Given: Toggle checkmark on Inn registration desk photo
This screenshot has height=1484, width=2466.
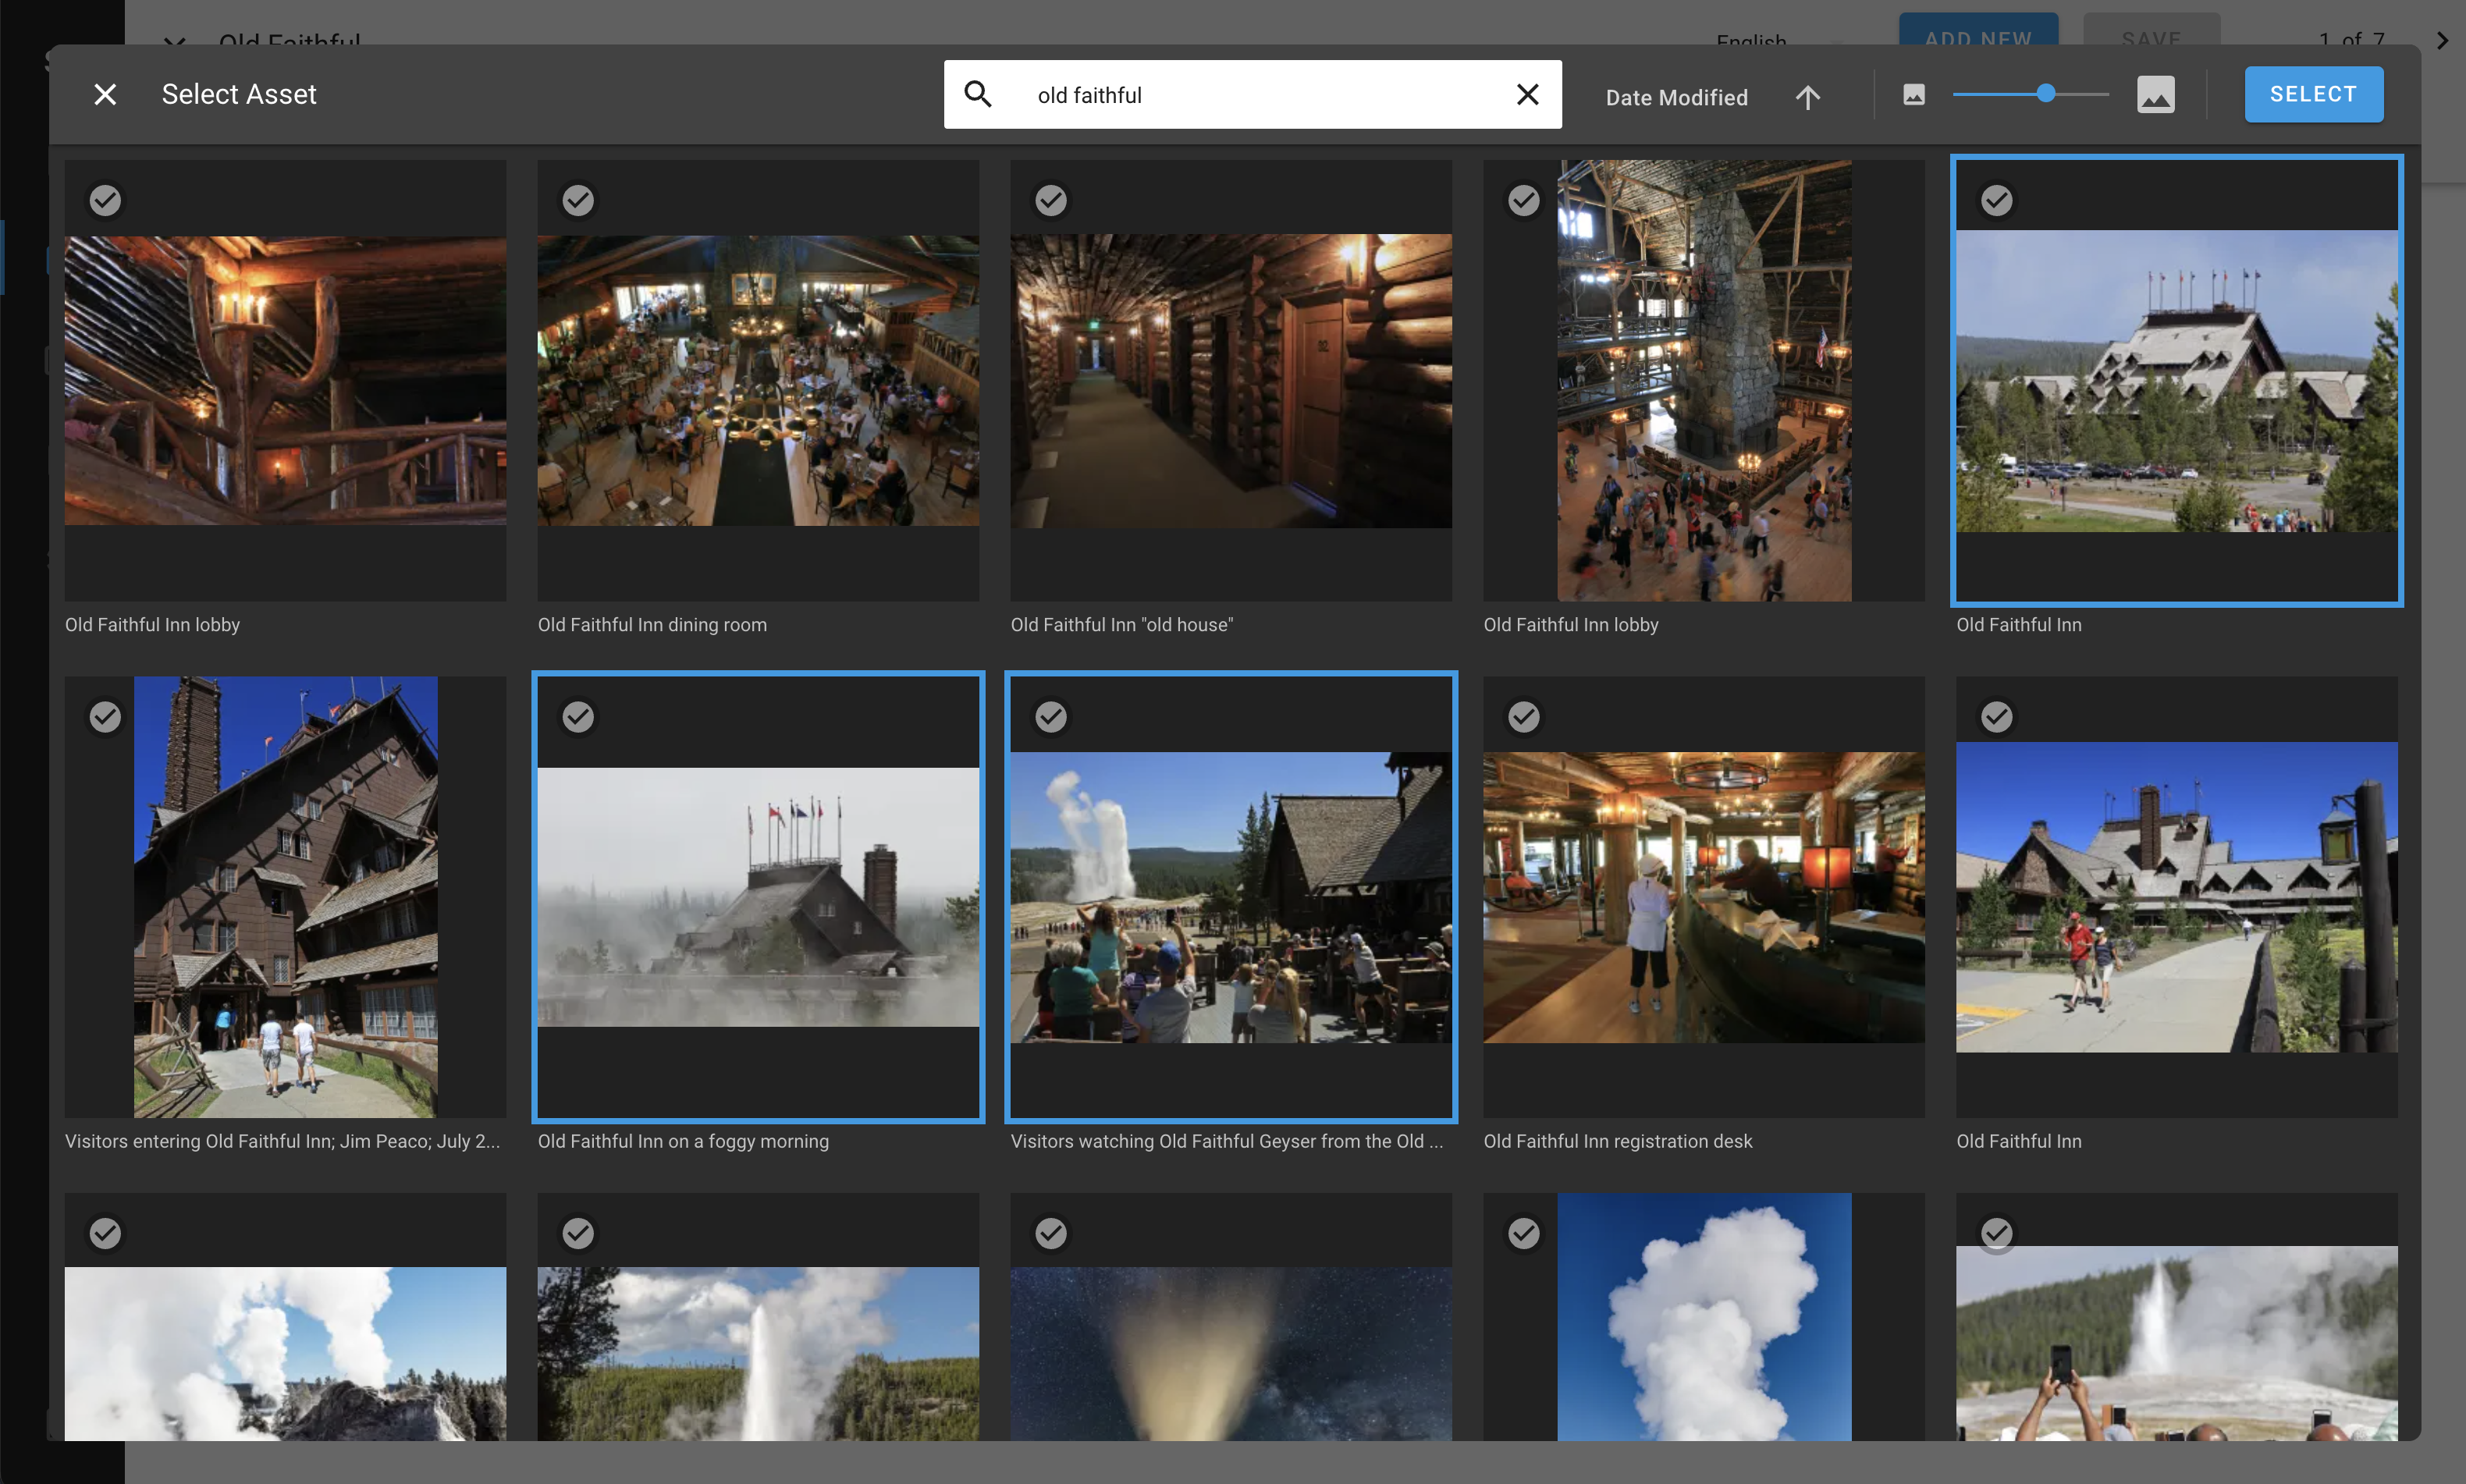Looking at the screenshot, I should 1524,717.
